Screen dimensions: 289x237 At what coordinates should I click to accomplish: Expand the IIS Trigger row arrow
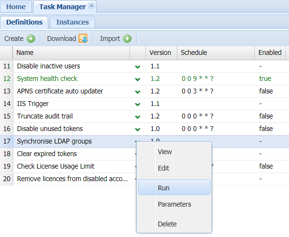(138, 104)
